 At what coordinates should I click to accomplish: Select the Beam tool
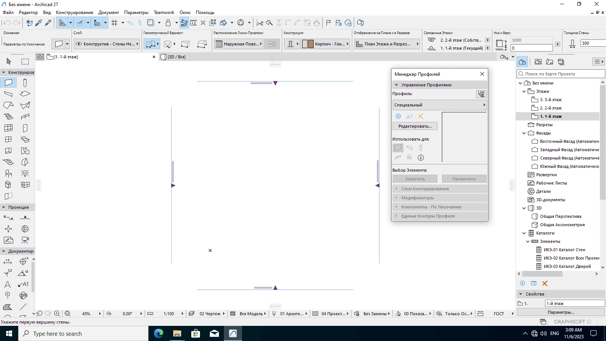click(8, 94)
